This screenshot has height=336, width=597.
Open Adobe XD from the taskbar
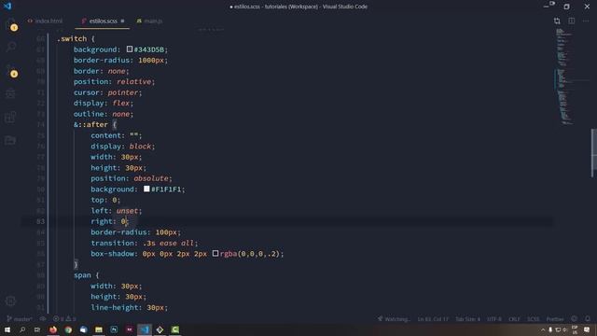[x=129, y=329]
